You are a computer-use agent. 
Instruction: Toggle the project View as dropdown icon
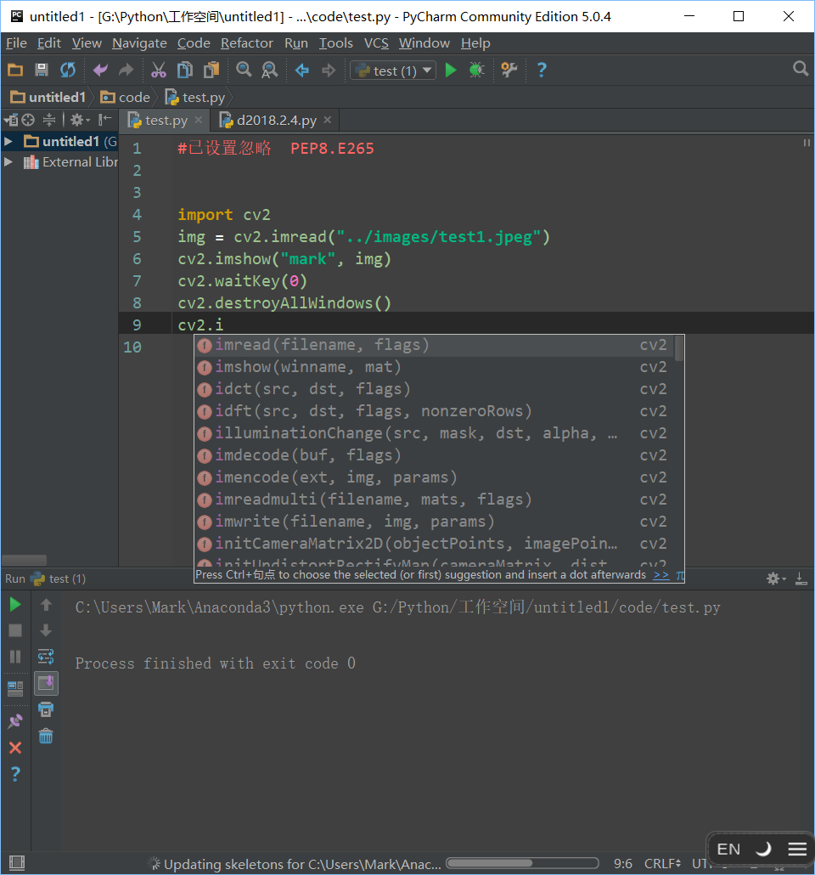tap(10, 120)
